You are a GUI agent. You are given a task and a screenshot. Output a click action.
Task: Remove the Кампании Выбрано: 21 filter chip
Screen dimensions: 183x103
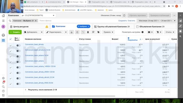click(x=36, y=21)
